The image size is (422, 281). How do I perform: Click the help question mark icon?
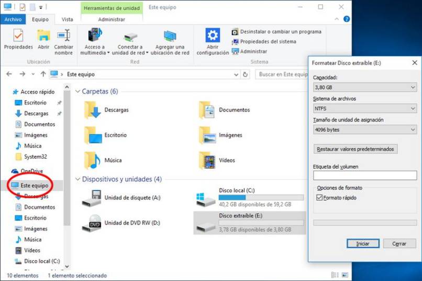coord(347,19)
